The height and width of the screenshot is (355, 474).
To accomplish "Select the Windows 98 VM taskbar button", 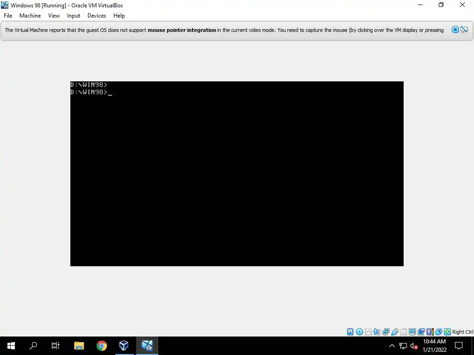I will [147, 346].
